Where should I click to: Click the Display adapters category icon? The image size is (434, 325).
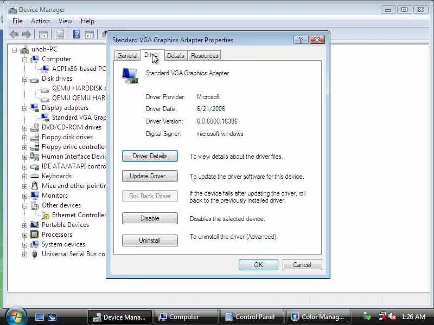point(35,108)
